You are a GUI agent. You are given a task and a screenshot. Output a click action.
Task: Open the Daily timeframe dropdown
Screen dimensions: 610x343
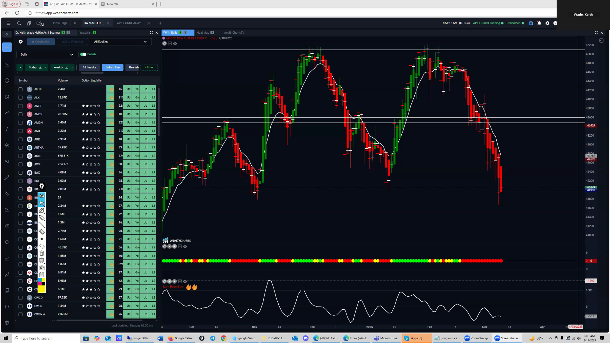[x=47, y=55]
